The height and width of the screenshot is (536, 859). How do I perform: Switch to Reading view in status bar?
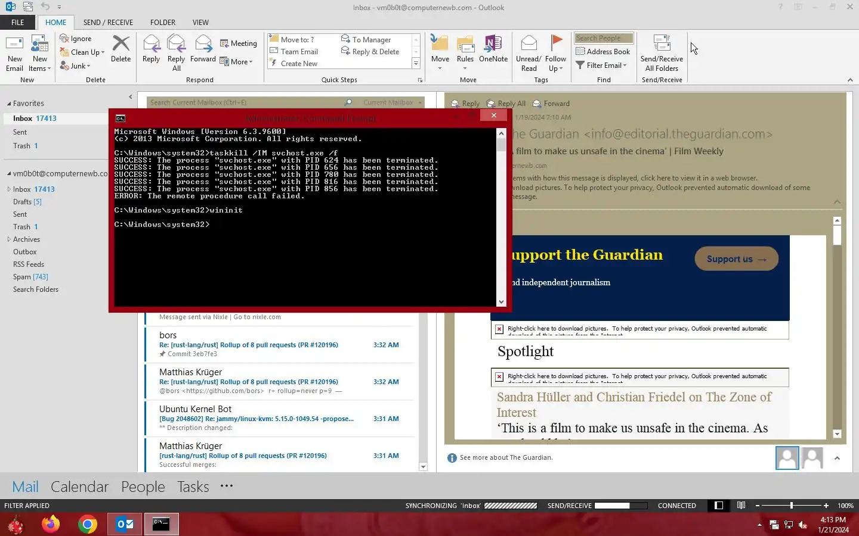click(741, 506)
